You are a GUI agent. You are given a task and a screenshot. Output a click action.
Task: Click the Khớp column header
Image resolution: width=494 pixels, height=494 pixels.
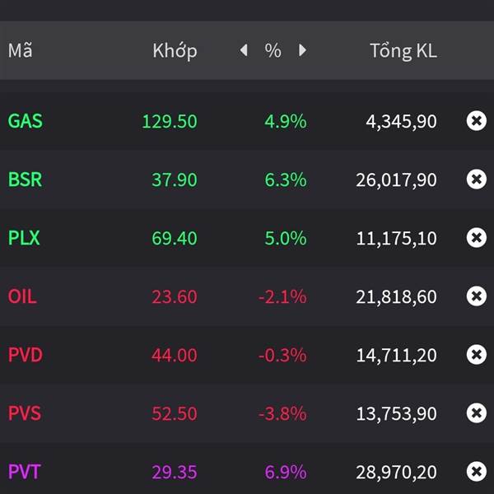175,51
